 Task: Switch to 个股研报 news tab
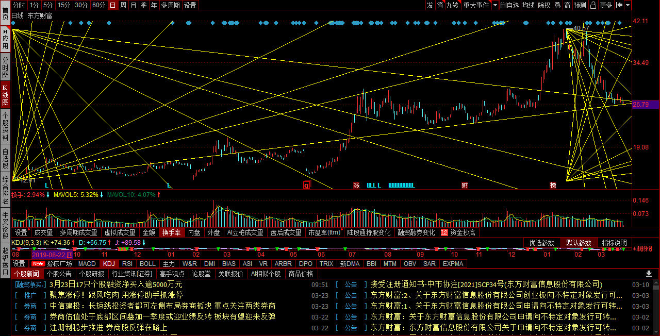[91, 274]
